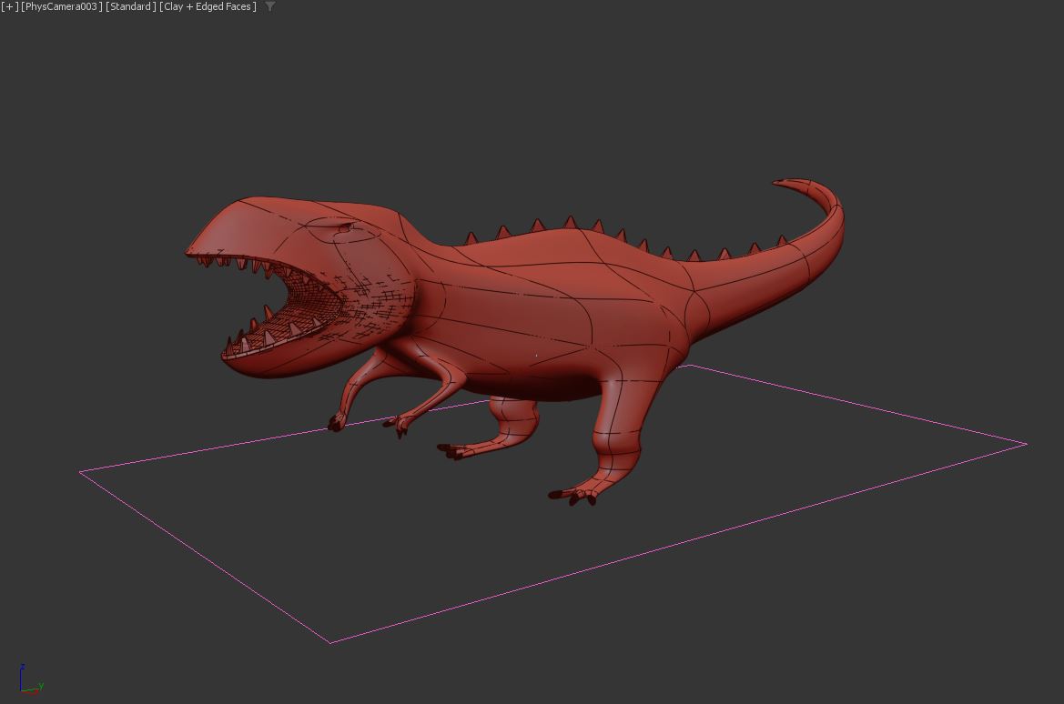Image resolution: width=1064 pixels, height=704 pixels.
Task: Select the dinosaur's upper snout tip
Action: [x=193, y=251]
